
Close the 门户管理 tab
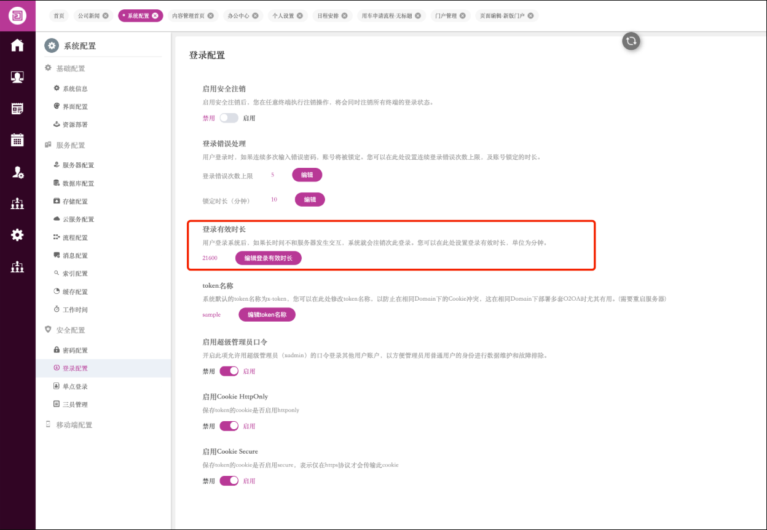[463, 15]
